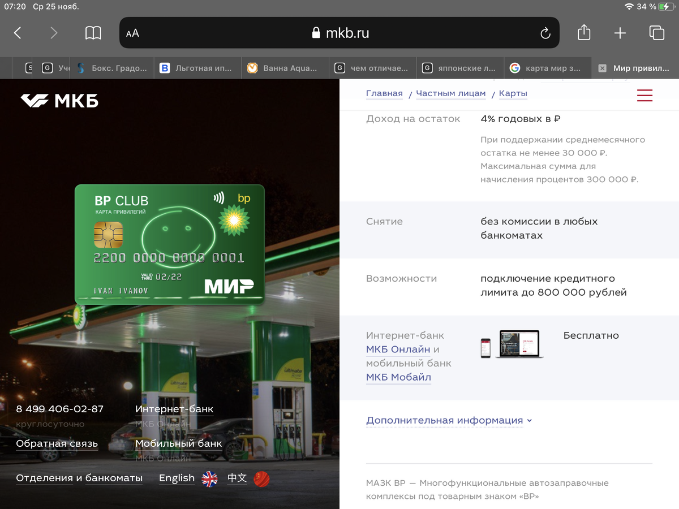Image resolution: width=679 pixels, height=509 pixels.
Task: Tap the 07:20 clock in status bar
Action: coord(15,7)
